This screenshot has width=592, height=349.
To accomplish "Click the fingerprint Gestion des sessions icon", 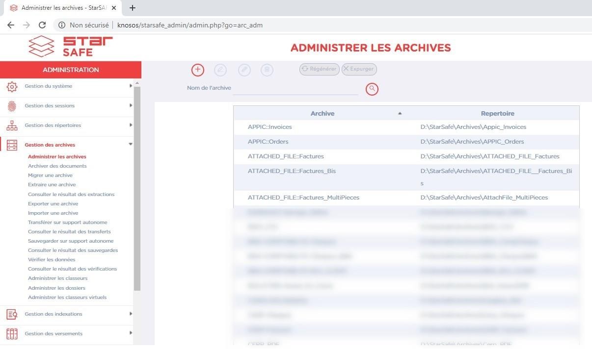I will tap(12, 106).
